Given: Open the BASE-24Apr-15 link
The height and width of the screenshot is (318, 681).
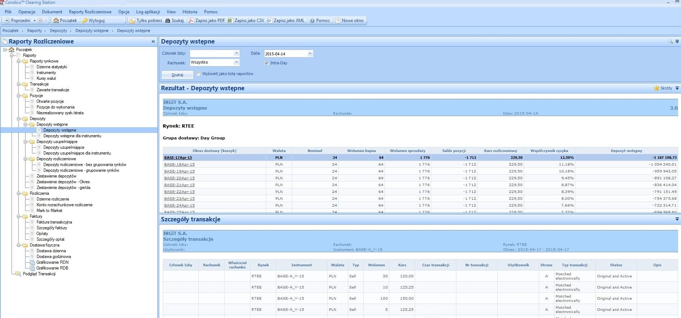Looking at the screenshot, I should pos(179,205).
